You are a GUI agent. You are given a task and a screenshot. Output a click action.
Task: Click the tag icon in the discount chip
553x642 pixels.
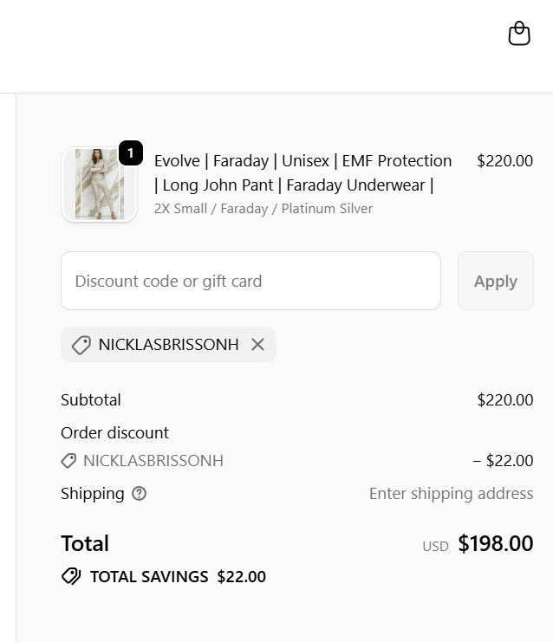81,345
